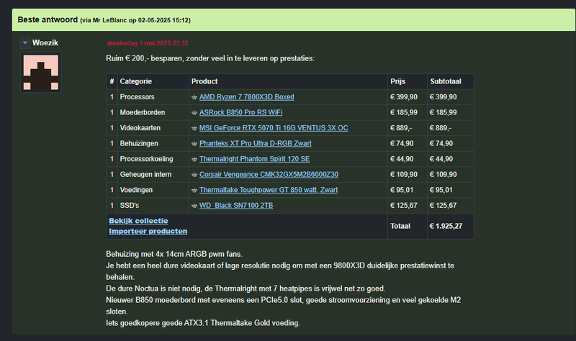Open the 'Bekijk collectie' link
The image size is (576, 341).
click(138, 221)
